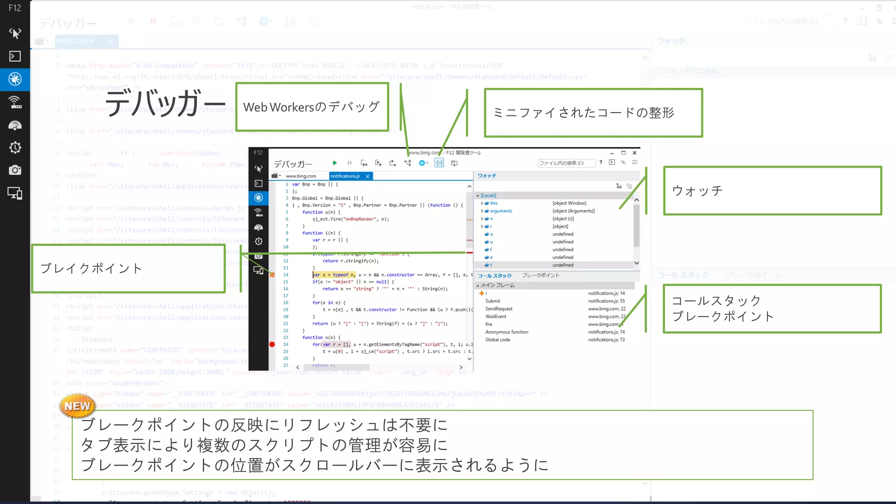Click the Step Over toolbar icon
Screen dimensions: 896x504
click(378, 163)
